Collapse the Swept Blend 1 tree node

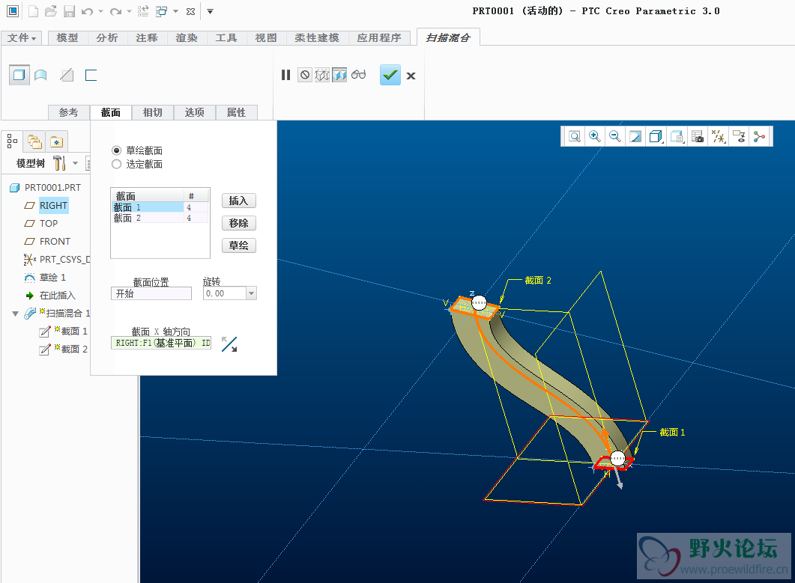click(x=15, y=314)
